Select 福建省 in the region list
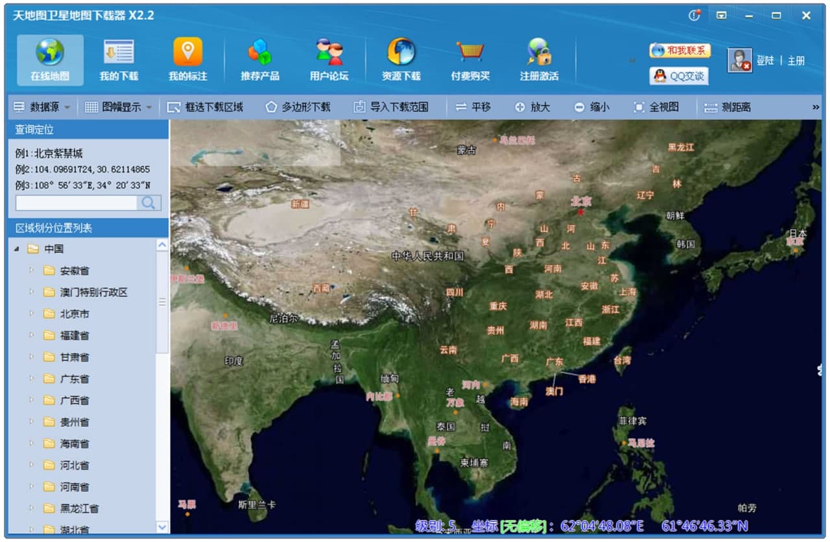The width and height of the screenshot is (830, 542). [x=75, y=336]
